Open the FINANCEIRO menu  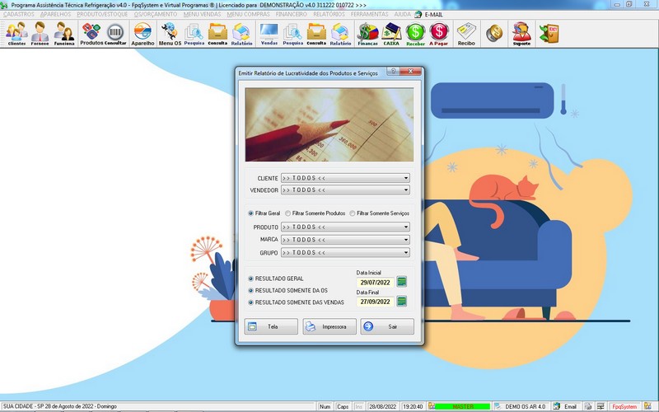292,14
